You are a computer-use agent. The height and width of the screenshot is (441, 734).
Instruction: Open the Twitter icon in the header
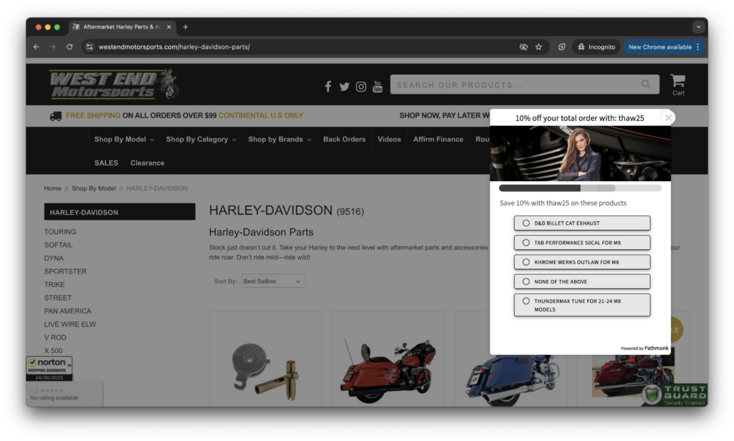[x=344, y=86]
